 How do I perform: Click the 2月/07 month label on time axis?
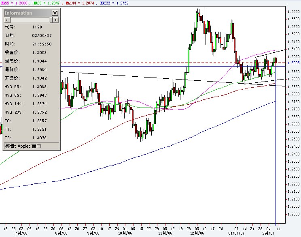[x=268, y=233]
